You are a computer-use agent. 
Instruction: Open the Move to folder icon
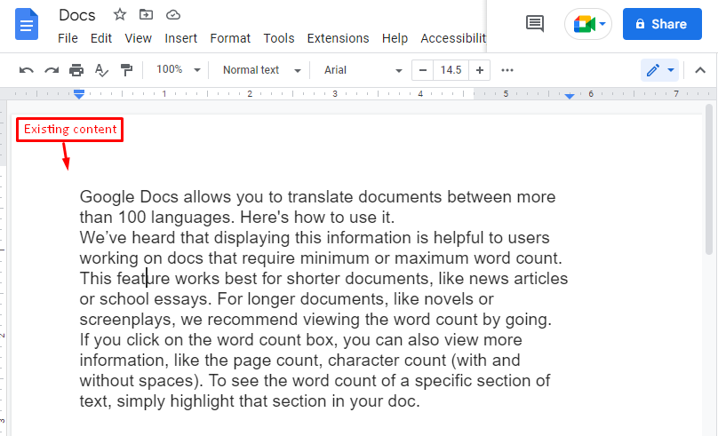146,14
